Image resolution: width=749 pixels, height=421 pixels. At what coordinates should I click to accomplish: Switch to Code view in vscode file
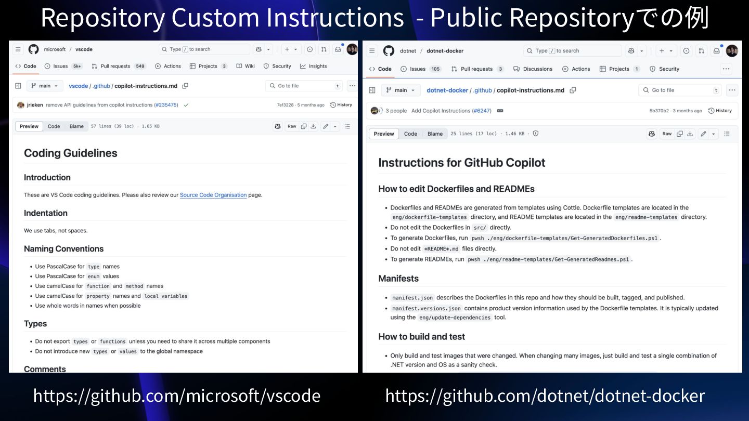[x=54, y=126]
